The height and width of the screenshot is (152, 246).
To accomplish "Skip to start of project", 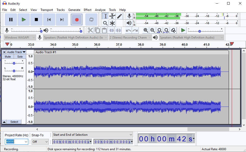I will coord(49,20).
